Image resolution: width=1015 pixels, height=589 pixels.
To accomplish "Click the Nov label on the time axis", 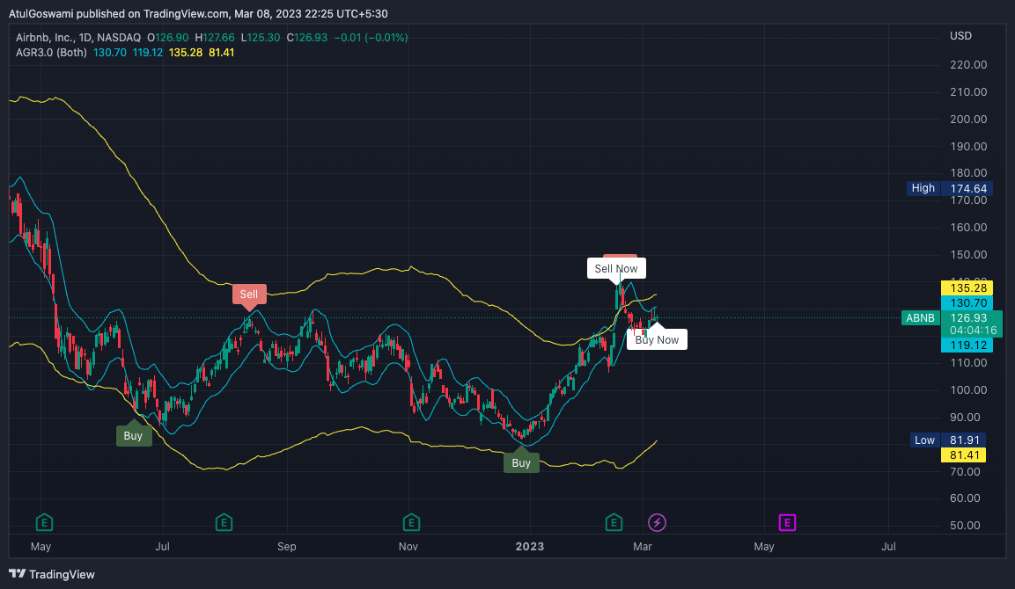I will pos(408,546).
